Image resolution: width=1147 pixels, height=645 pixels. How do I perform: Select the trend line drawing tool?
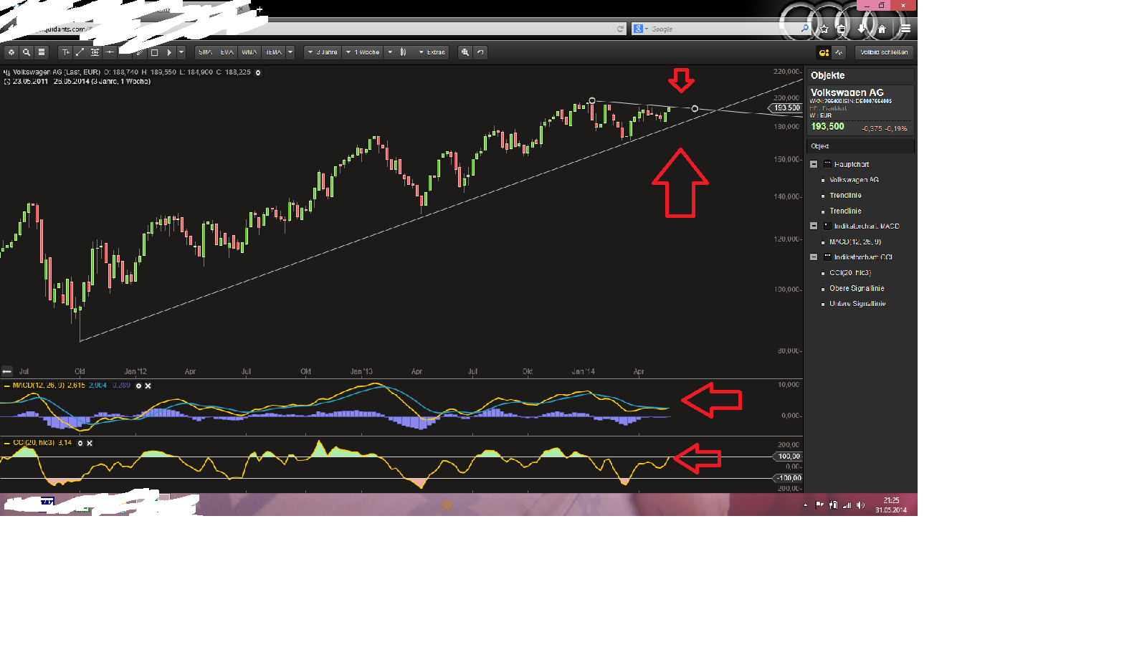click(x=80, y=52)
